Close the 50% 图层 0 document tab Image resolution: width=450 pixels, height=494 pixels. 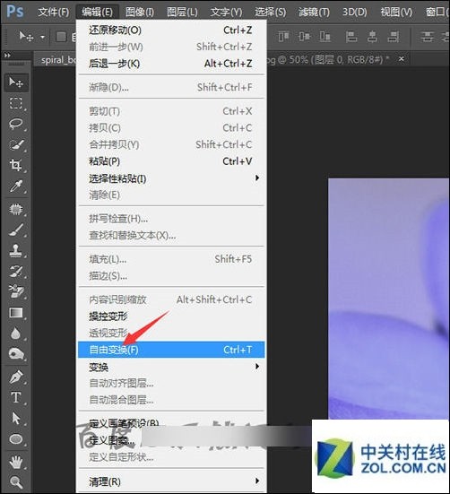click(402, 59)
